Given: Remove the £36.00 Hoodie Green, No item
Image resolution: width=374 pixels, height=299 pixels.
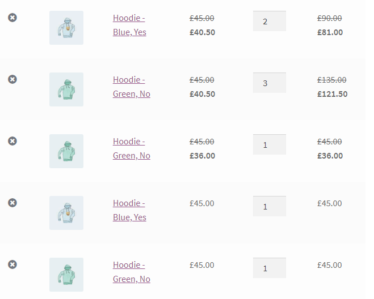Looking at the screenshot, I should (x=12, y=141).
